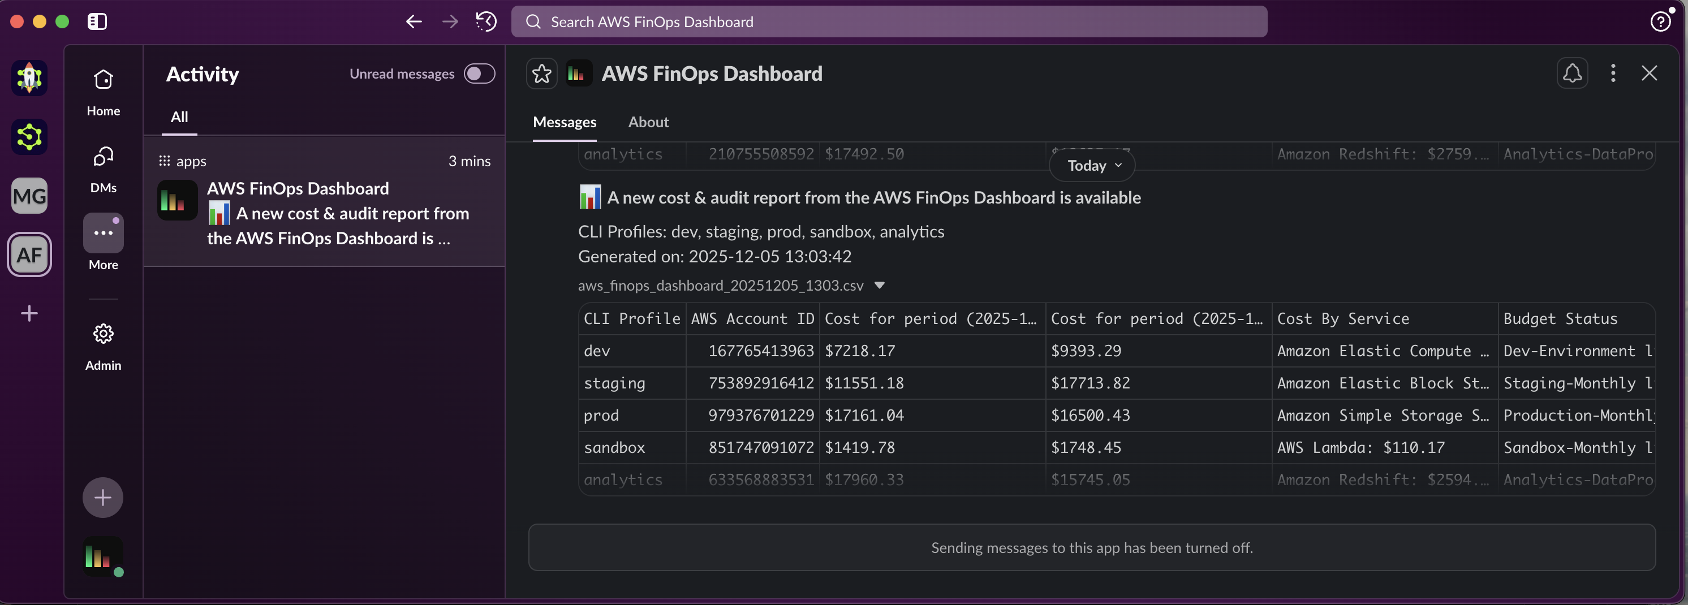Screen dimensions: 1688x605
Task: Click the round create-new plus button
Action: 103,498
